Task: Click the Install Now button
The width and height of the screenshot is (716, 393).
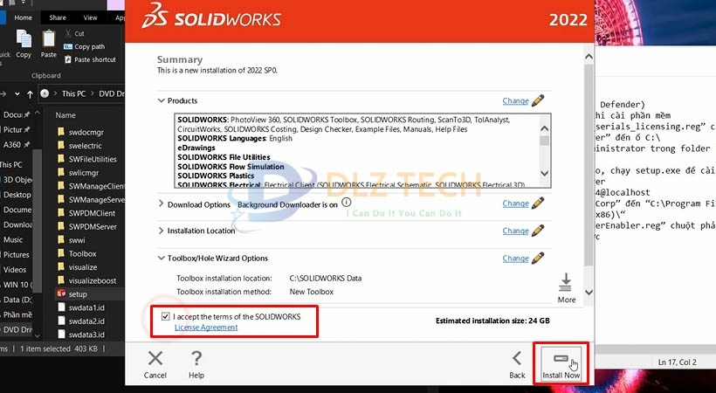Action: point(561,364)
